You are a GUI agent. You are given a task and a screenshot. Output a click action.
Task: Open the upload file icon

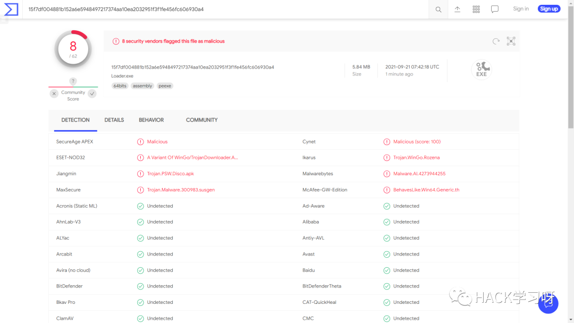coord(457,9)
